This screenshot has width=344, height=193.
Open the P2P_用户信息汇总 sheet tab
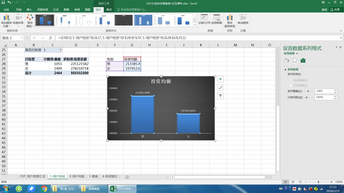(33, 177)
